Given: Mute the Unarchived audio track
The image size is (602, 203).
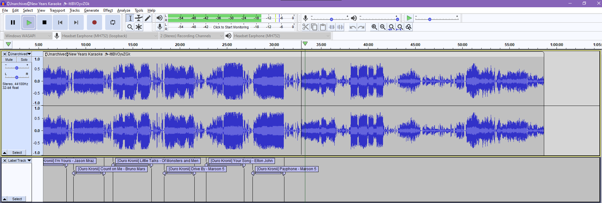Looking at the screenshot, I should pyautogui.click(x=9, y=60).
